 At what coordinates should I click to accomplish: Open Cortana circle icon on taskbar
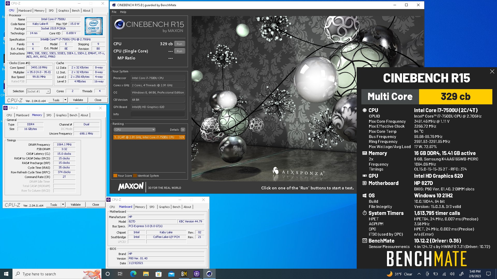(x=108, y=274)
